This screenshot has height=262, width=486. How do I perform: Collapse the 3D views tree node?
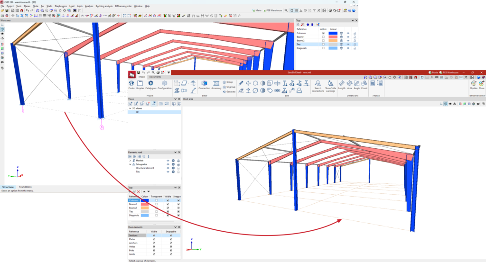130,108
